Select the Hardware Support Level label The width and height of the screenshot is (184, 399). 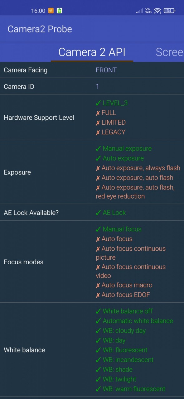click(39, 118)
